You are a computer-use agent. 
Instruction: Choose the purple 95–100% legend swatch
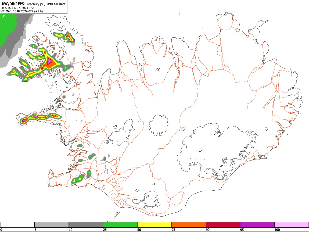click(x=257, y=225)
